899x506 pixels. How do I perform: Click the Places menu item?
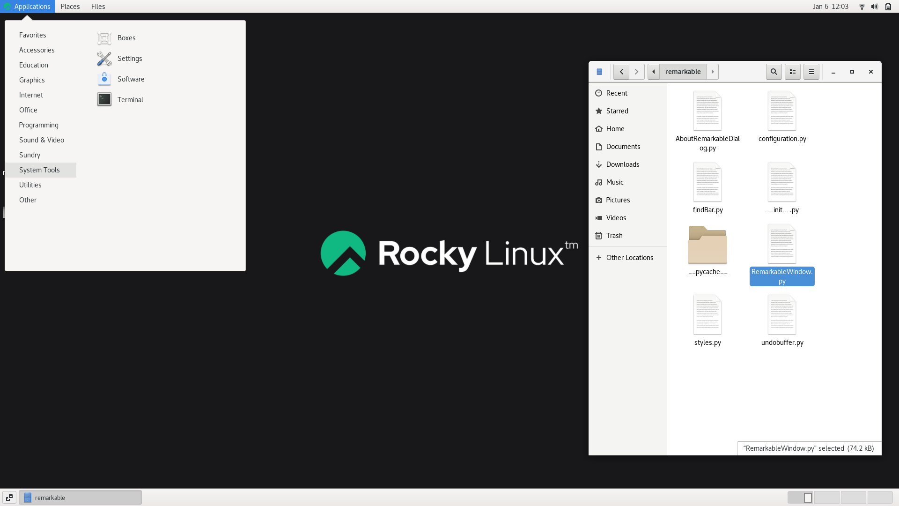tap(70, 6)
